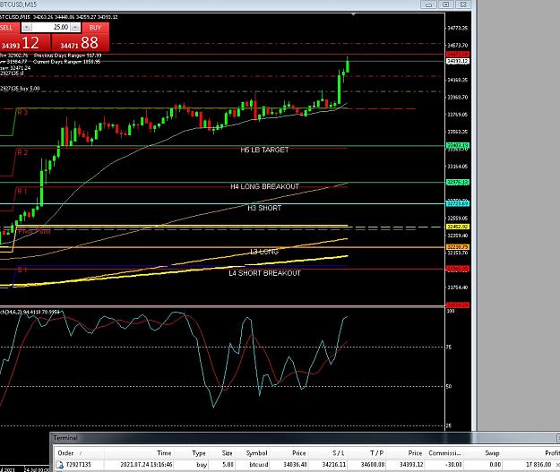Click the H5 LB TARGET chart label
This screenshot has height=472, width=560.
(264, 150)
